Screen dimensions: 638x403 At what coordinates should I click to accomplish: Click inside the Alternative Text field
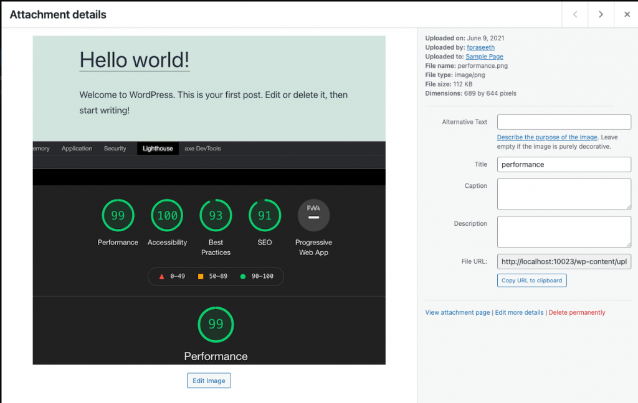(x=563, y=122)
